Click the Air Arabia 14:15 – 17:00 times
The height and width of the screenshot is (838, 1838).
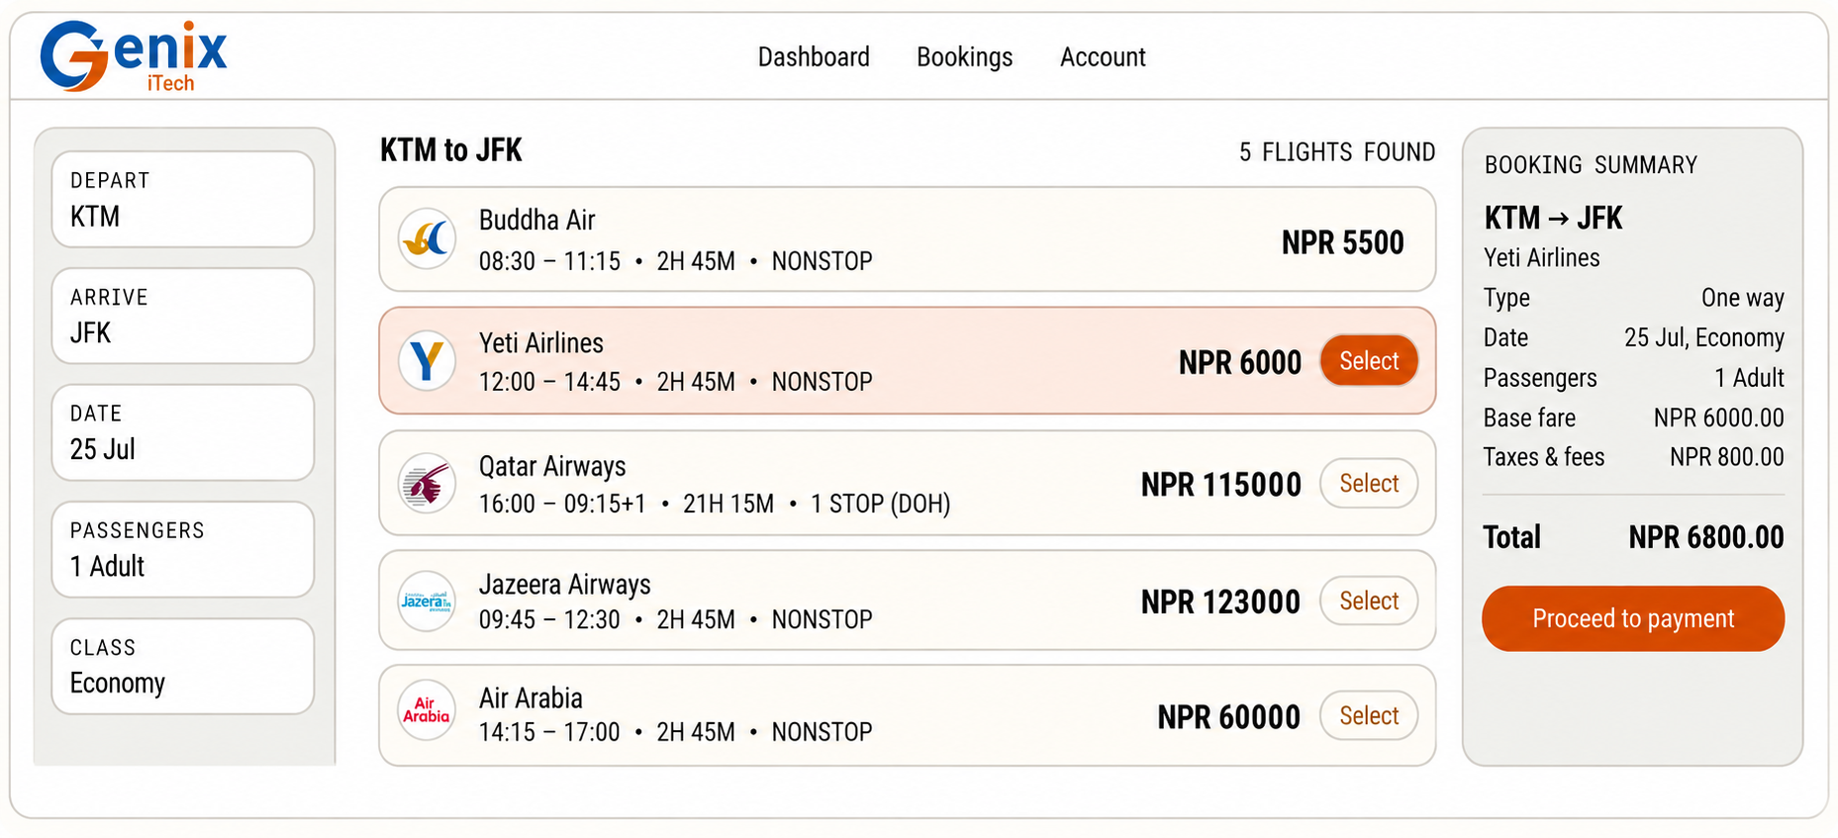549,732
